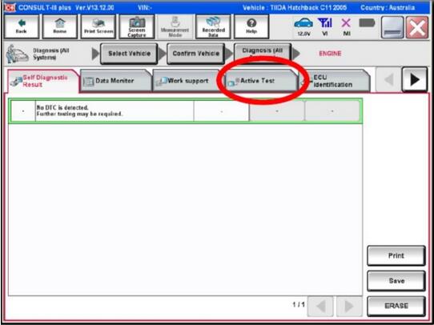
Task: Select the 'No DTC is detected' row
Action: point(186,111)
